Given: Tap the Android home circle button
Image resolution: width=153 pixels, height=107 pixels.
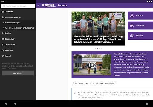Looking at the screenshot, I should click(15, 104).
